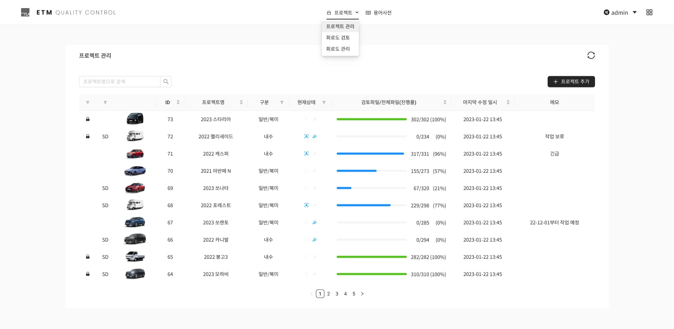Go to page 3 in pagination
This screenshot has width=674, height=329.
337,294
